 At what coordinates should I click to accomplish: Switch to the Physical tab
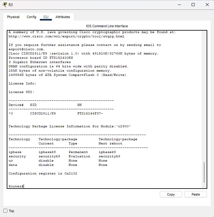[x=13, y=17]
